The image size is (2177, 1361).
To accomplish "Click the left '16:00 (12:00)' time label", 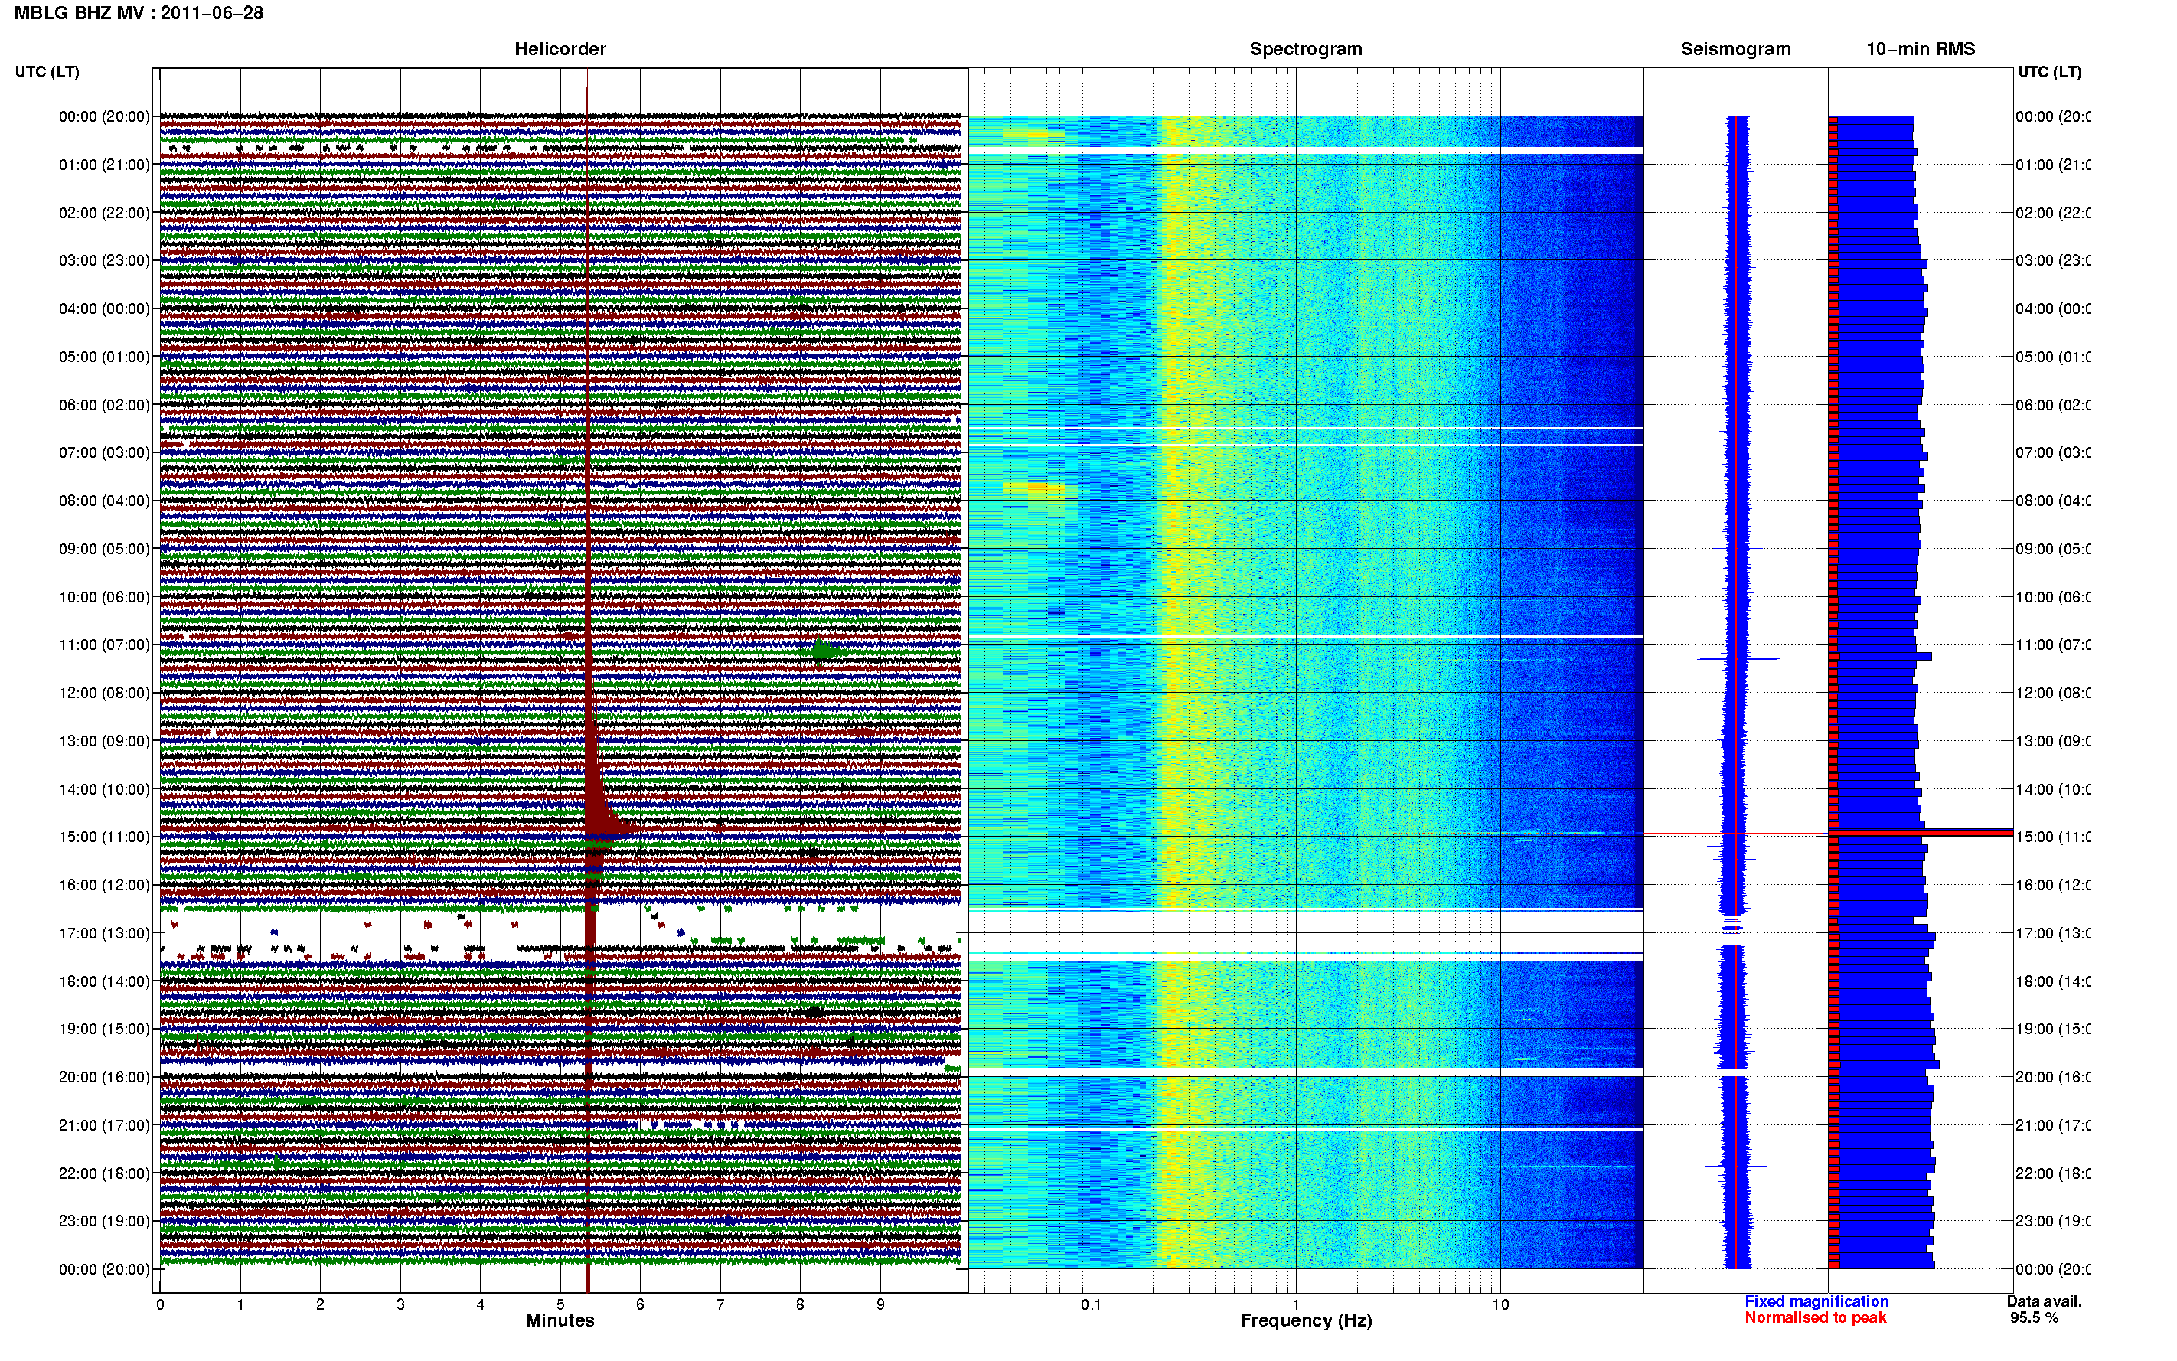I will click(104, 885).
